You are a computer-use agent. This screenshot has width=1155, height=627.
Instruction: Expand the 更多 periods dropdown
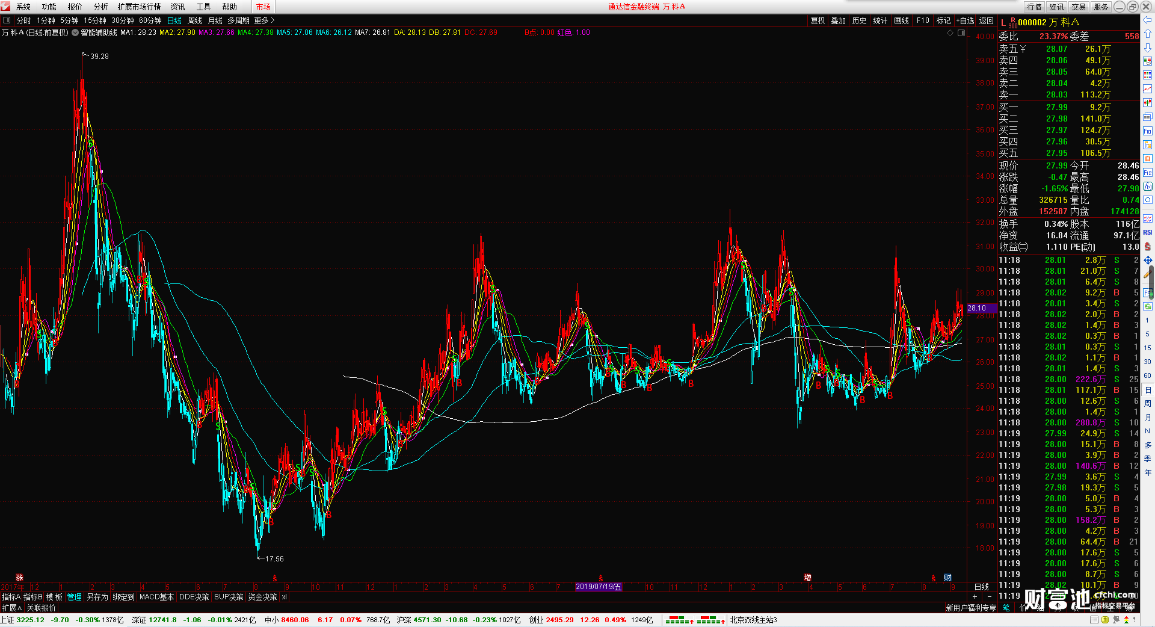click(x=263, y=20)
